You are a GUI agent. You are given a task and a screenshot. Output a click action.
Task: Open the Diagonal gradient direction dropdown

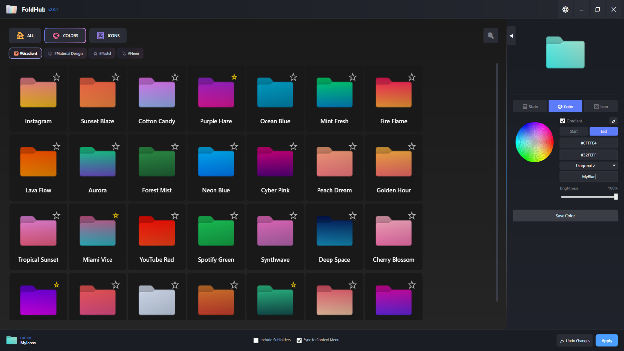(x=588, y=165)
